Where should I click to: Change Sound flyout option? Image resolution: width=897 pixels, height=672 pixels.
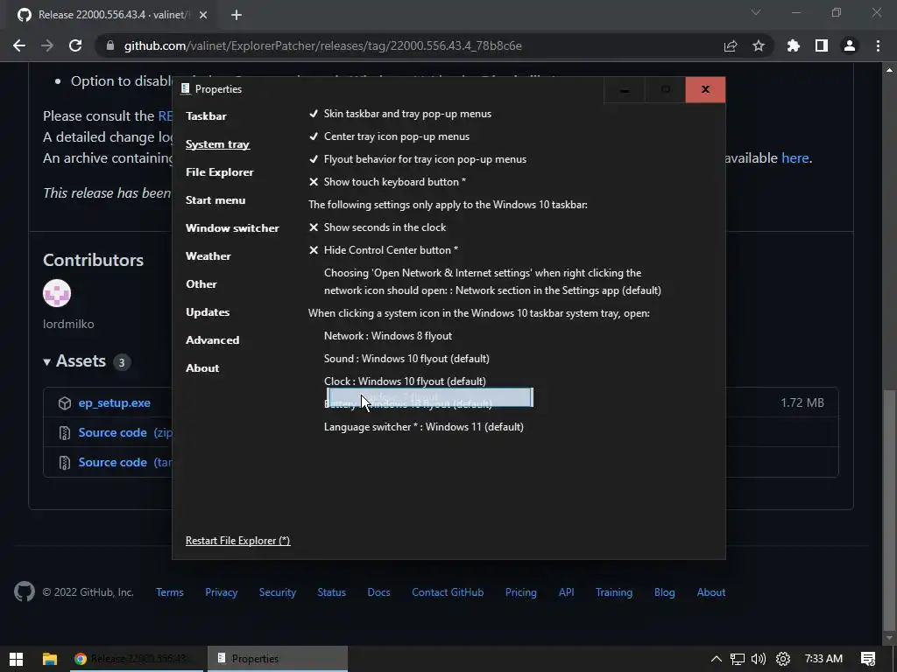tap(406, 359)
